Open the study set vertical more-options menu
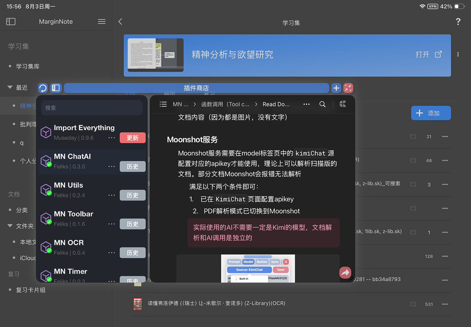The image size is (471, 327). [458, 54]
